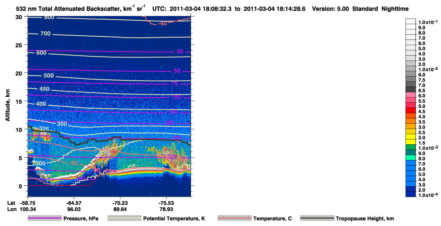The width and height of the screenshot is (441, 226).
Task: Click the purple 30 pressure contour label
Action: click(x=179, y=52)
